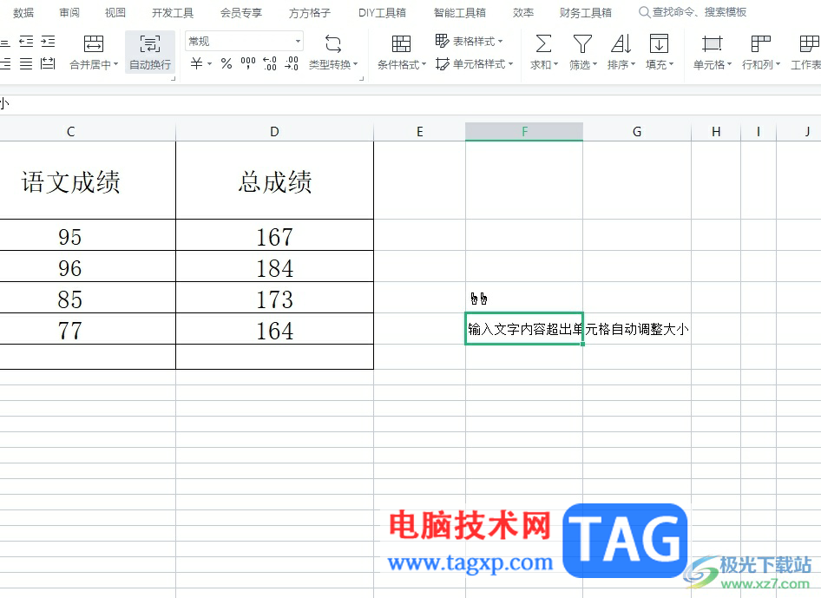Screen dimensions: 821x598
Task: Click the Cells (单元格) icon
Action: click(x=713, y=44)
